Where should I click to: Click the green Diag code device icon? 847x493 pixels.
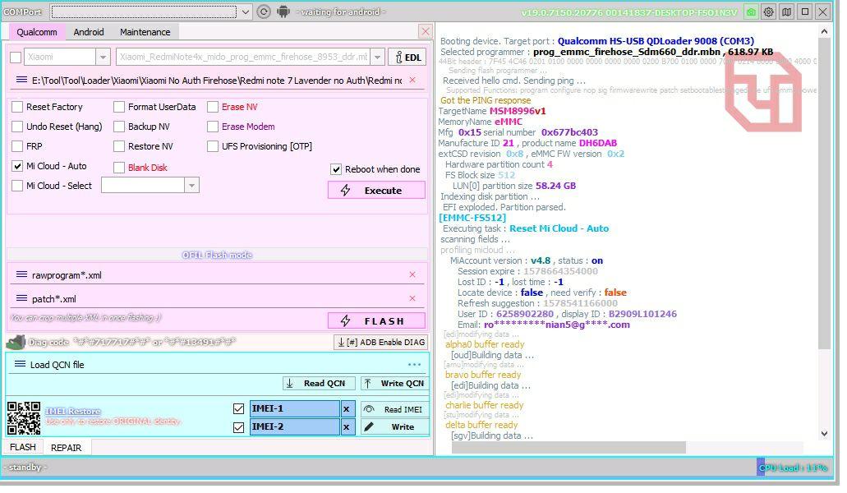(16, 343)
